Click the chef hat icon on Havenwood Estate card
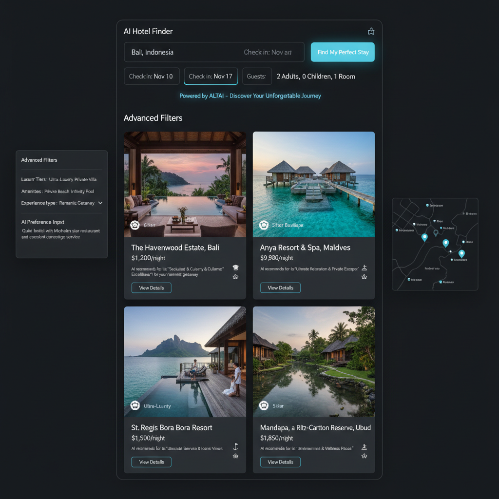 (235, 268)
